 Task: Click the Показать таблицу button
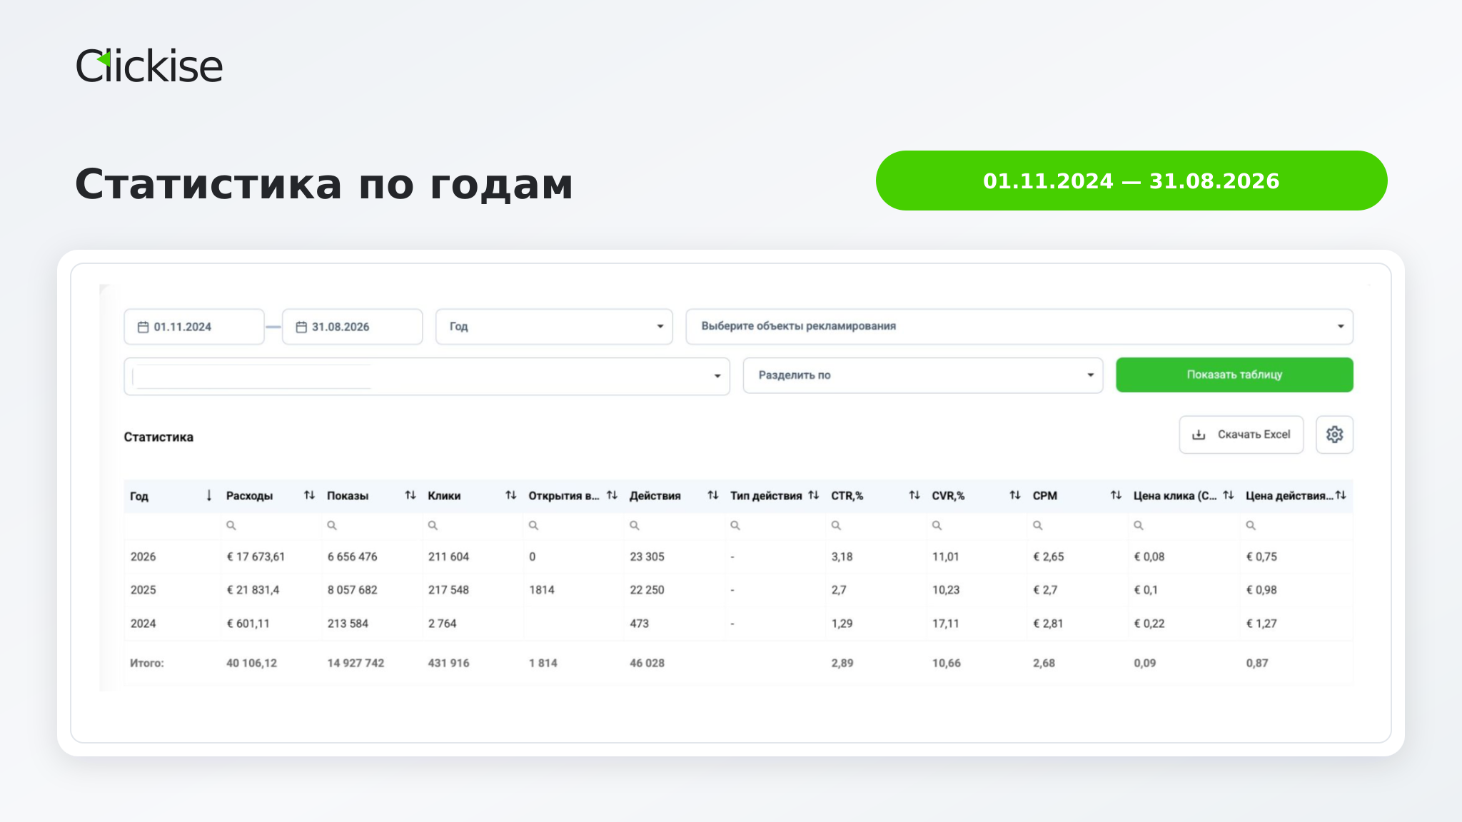1234,375
